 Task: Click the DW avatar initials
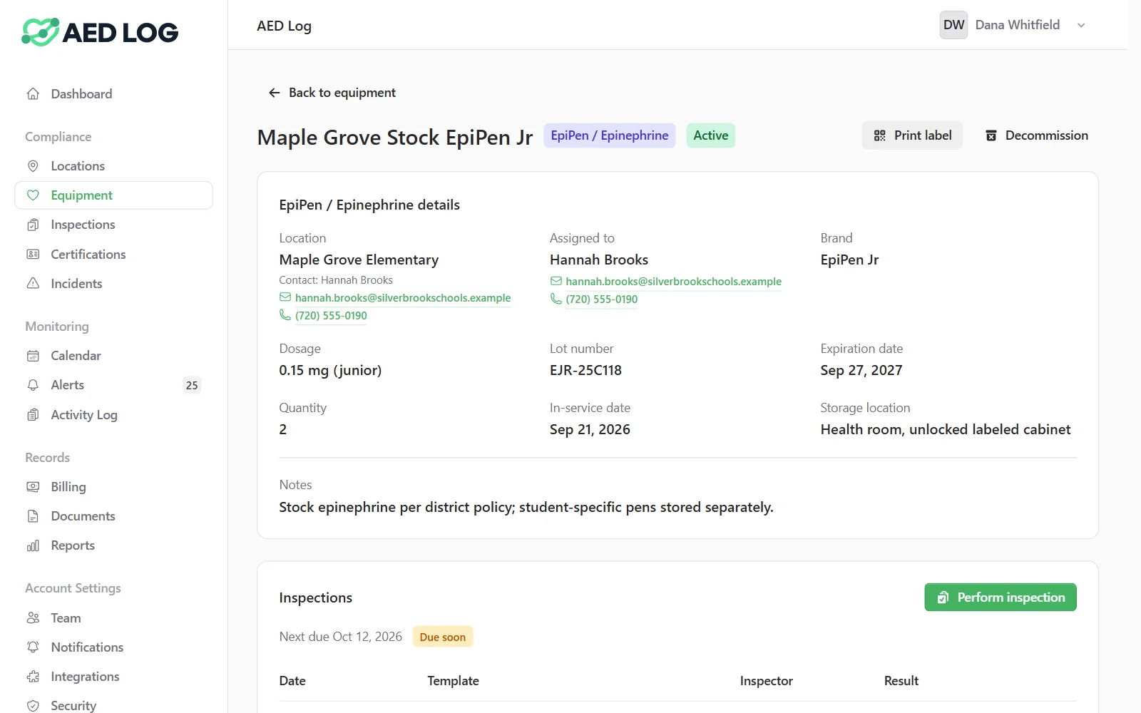click(953, 25)
